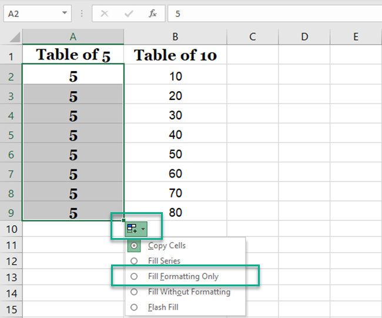Select Fill Formatting Only option
The height and width of the screenshot is (318, 382).
point(183,276)
